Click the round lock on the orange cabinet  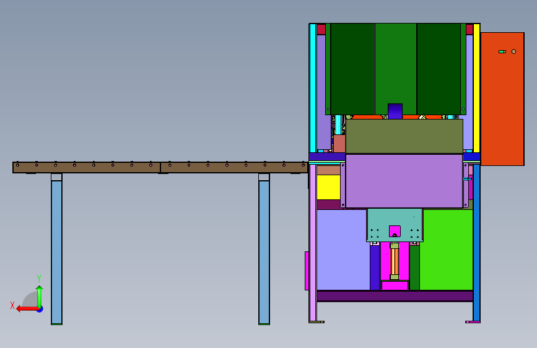[513, 52]
